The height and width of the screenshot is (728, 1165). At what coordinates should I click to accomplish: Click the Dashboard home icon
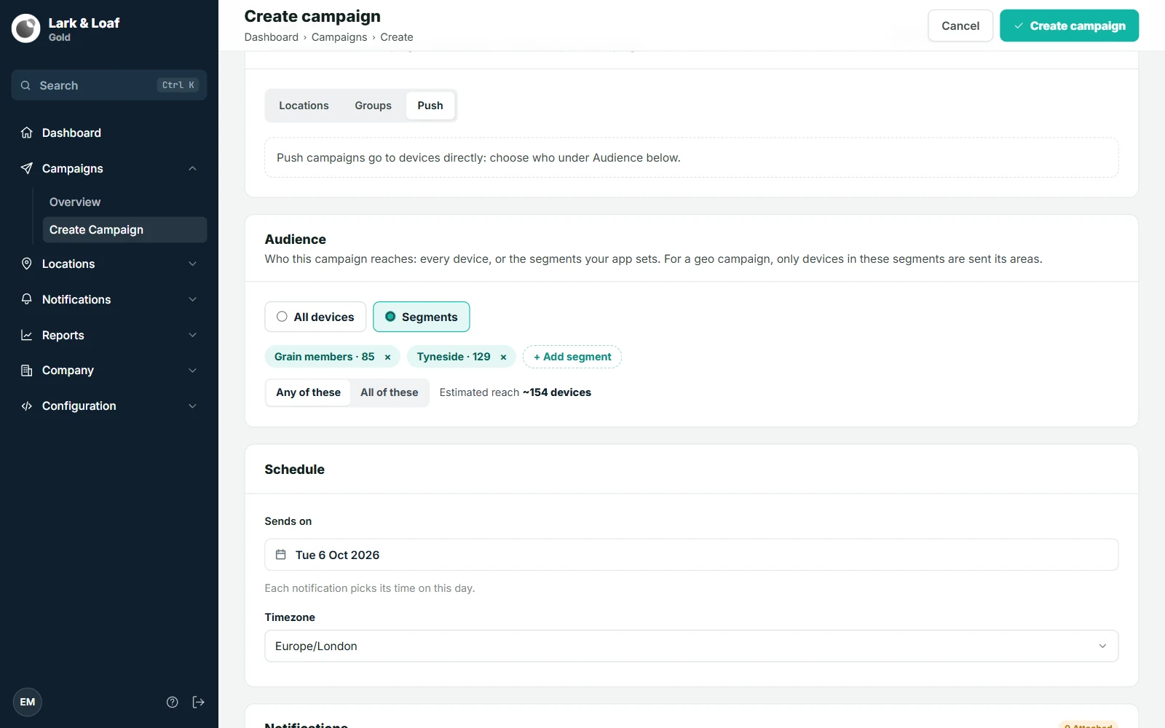click(27, 132)
